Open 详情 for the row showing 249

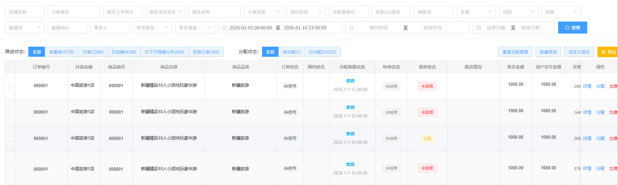pyautogui.click(x=587, y=86)
